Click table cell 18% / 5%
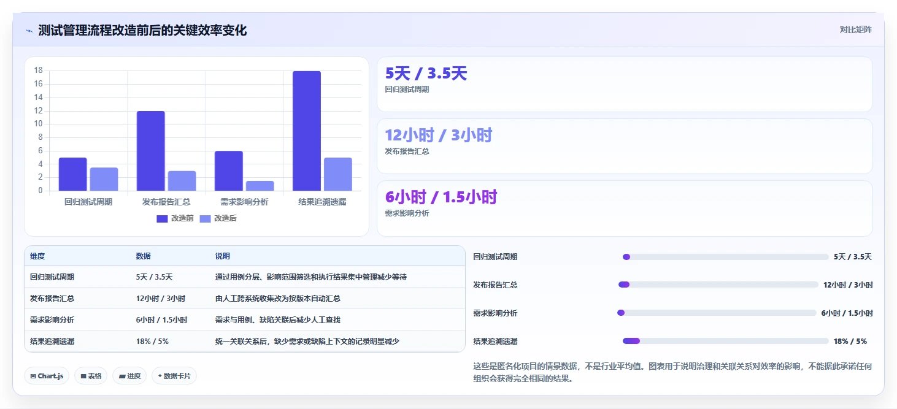The height and width of the screenshot is (409, 897). [x=152, y=342]
